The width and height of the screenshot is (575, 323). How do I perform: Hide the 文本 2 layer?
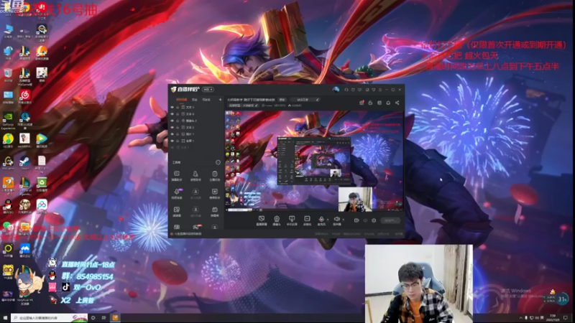pyautogui.click(x=172, y=127)
